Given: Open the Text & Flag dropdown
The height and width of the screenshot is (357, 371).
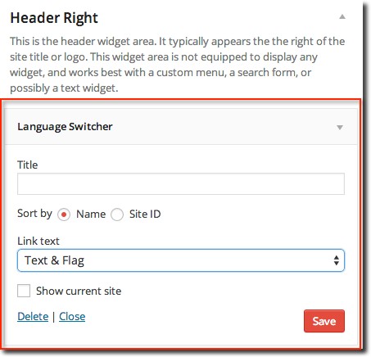Looking at the screenshot, I should coord(181,260).
